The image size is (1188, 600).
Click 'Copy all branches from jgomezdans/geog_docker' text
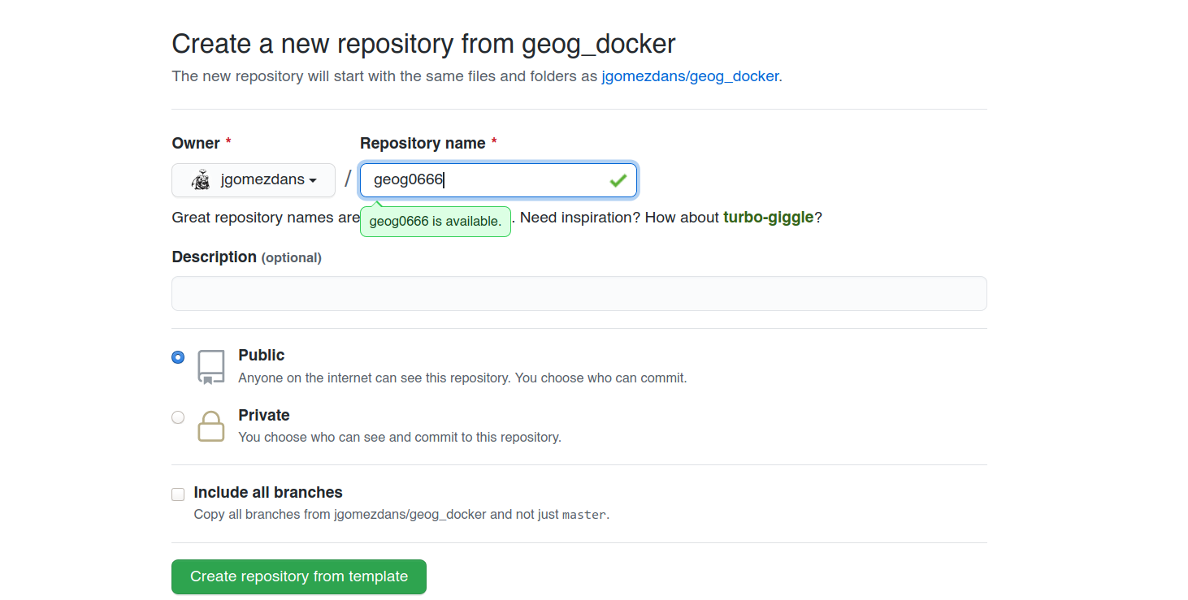click(401, 514)
